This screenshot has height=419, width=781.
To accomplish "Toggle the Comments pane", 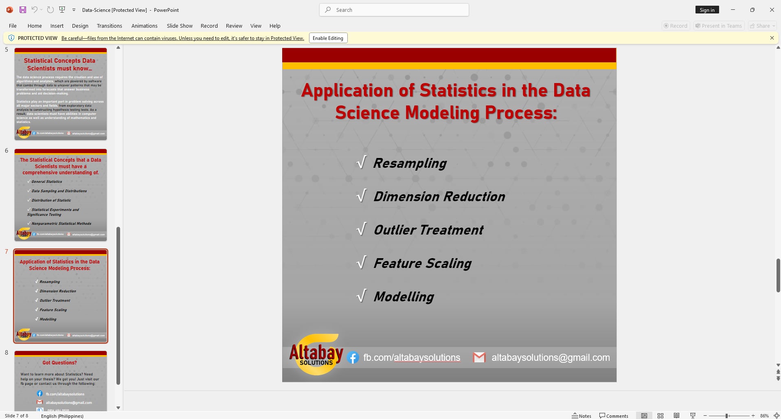I will tap(614, 416).
